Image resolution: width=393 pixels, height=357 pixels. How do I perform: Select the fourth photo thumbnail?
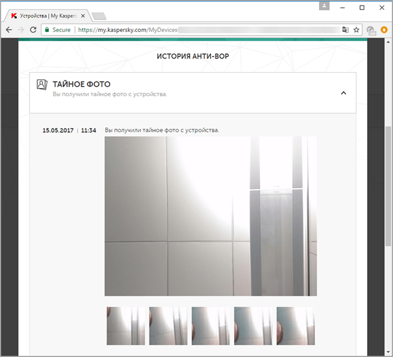pyautogui.click(x=253, y=326)
